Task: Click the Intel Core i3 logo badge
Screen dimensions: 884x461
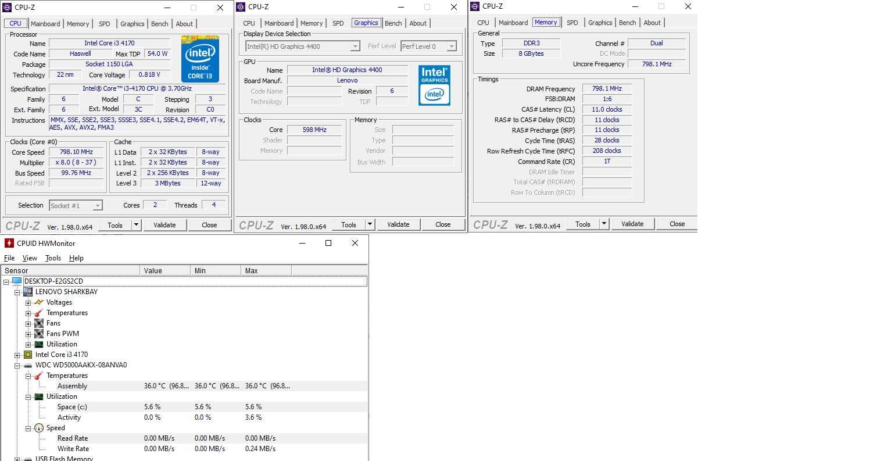Action: (200, 59)
